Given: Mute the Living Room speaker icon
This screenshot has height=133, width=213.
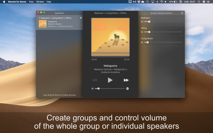Looking at the screenshot, I should pos(142,42).
